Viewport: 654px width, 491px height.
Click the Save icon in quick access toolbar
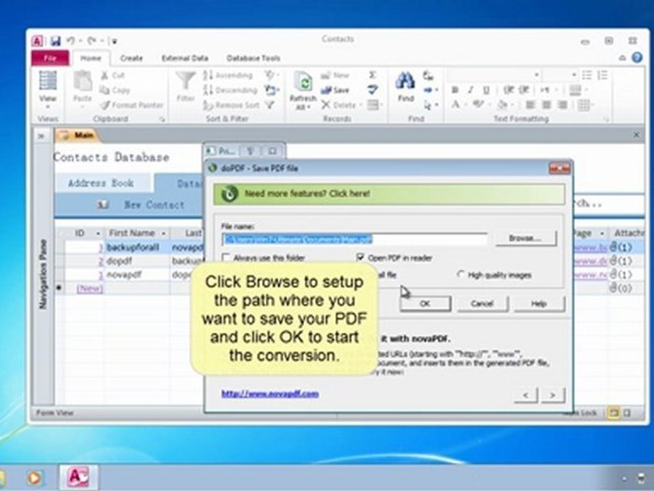[55, 41]
